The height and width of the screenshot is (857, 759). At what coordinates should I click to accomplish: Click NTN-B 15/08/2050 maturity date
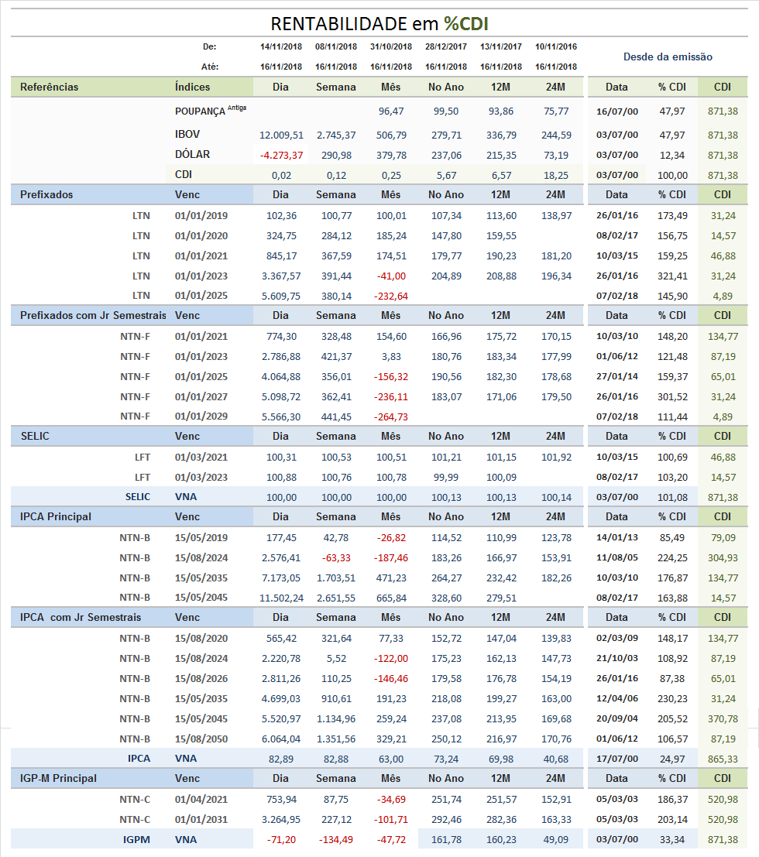pos(201,739)
